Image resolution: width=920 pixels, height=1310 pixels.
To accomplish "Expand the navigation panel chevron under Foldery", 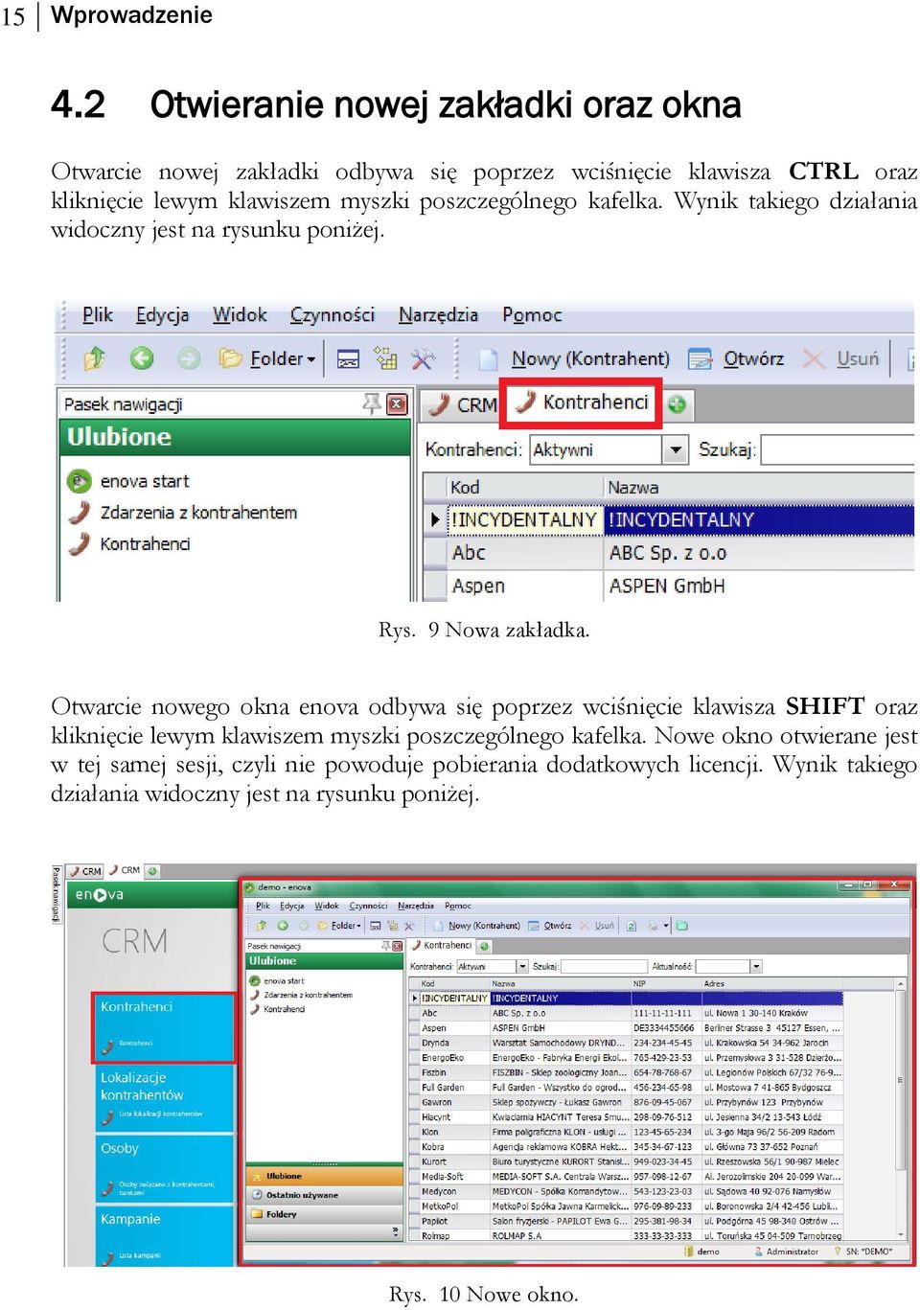I will point(395,1231).
